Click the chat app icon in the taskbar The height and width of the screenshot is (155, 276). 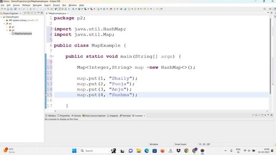[131, 151]
